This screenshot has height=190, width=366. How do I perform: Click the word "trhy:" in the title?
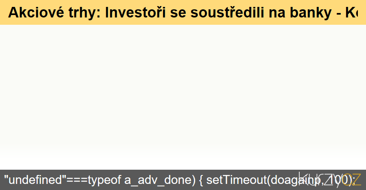click(85, 13)
